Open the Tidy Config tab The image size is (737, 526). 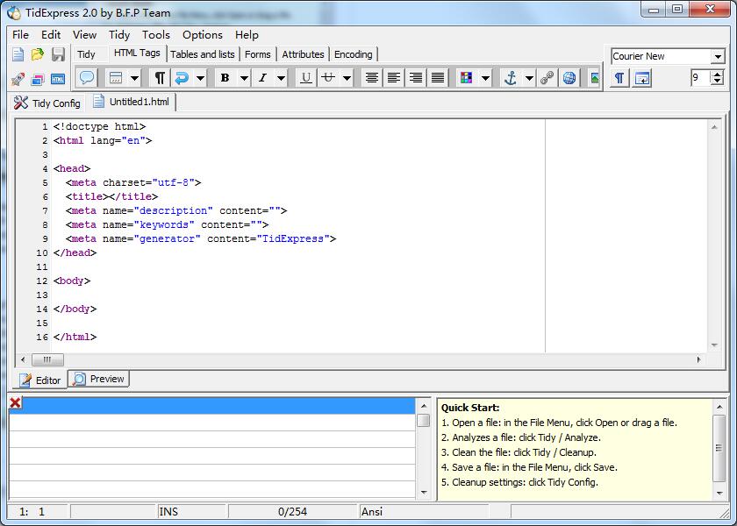47,103
